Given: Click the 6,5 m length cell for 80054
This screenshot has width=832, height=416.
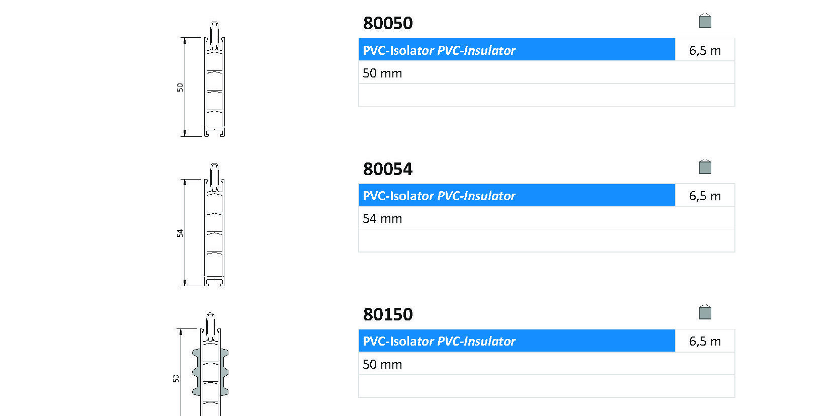Looking at the screenshot, I should point(705,196).
